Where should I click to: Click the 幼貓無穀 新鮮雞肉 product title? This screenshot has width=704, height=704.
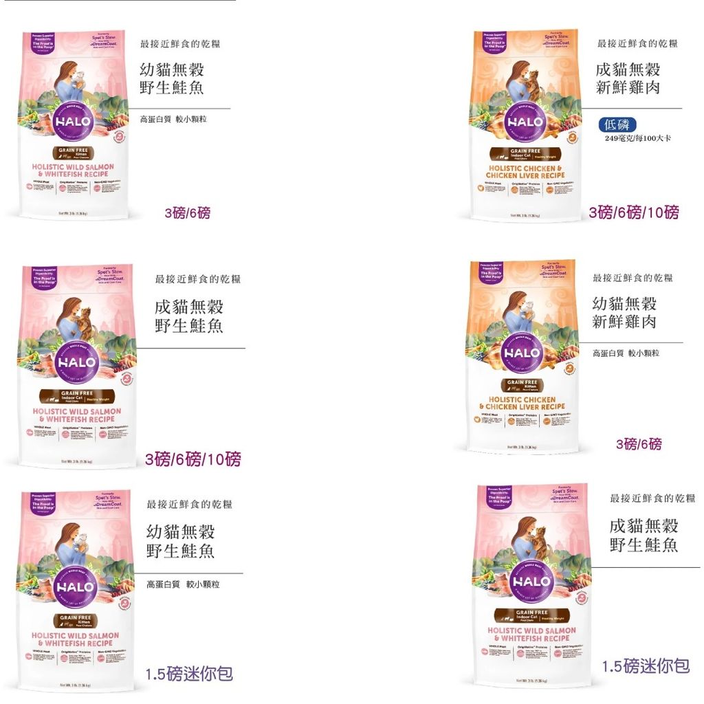[x=624, y=313]
